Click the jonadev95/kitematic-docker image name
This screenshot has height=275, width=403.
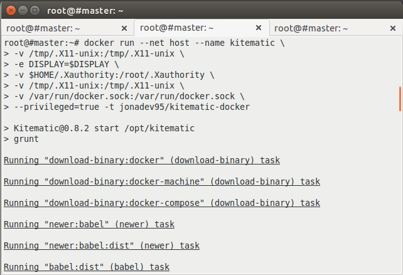pos(185,107)
